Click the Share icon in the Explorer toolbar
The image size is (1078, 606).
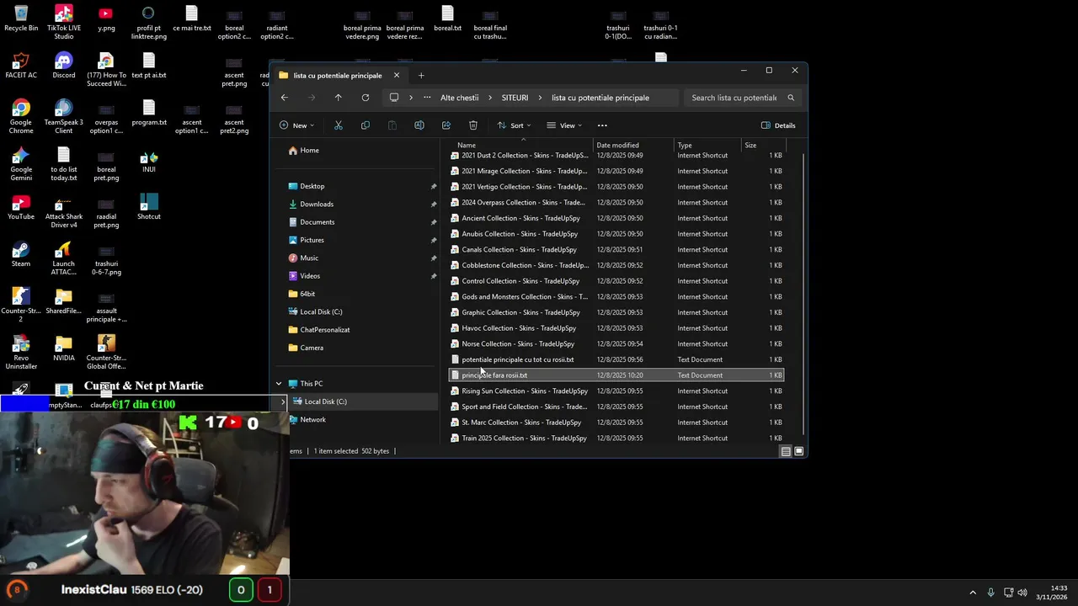pyautogui.click(x=446, y=125)
